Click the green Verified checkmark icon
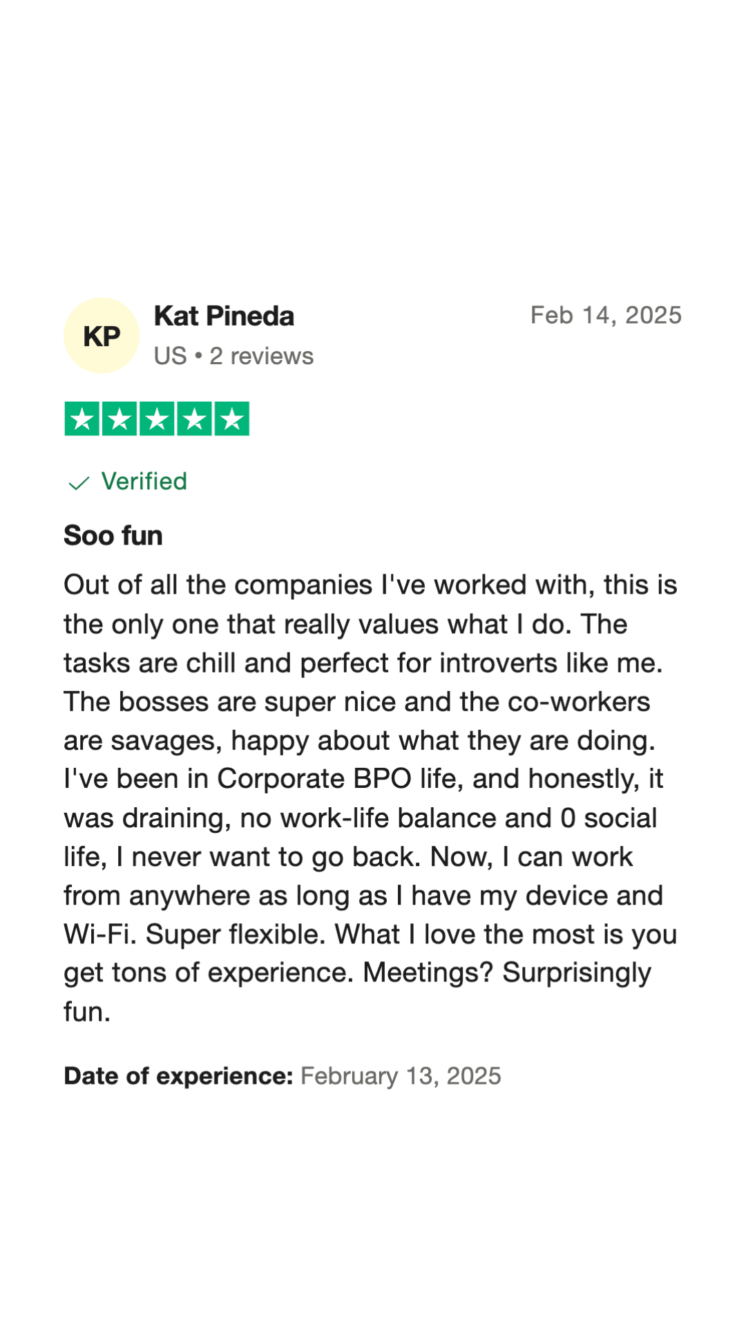Viewport: 746px width, 1327px height. (x=79, y=482)
